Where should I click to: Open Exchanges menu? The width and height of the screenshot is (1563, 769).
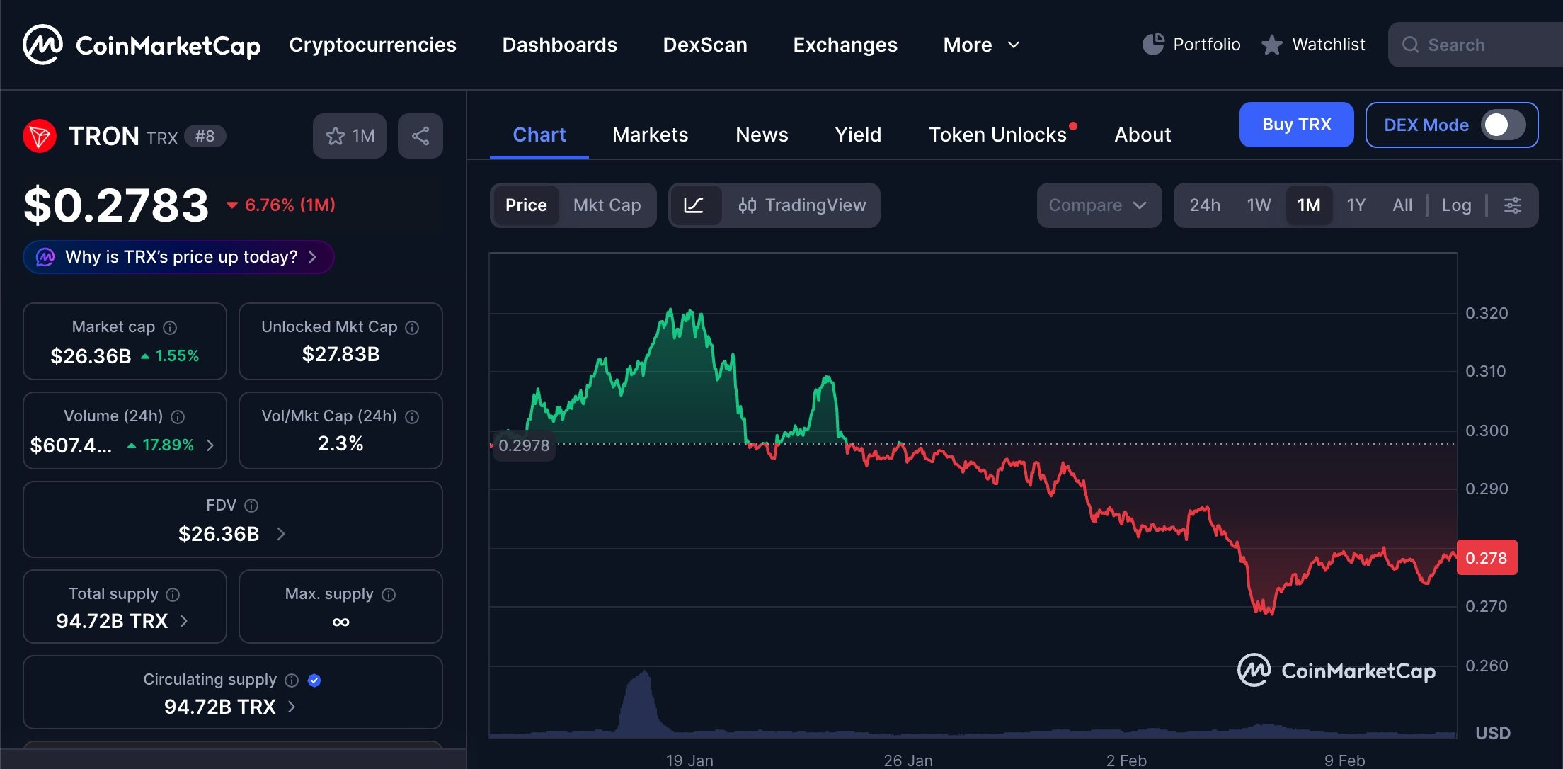click(845, 45)
